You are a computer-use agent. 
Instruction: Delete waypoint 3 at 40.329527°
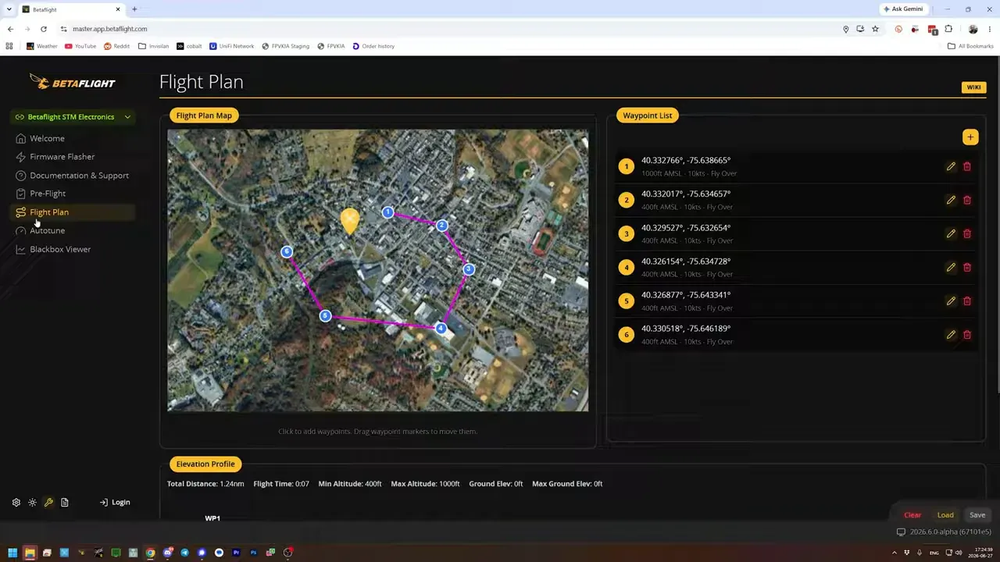point(967,233)
